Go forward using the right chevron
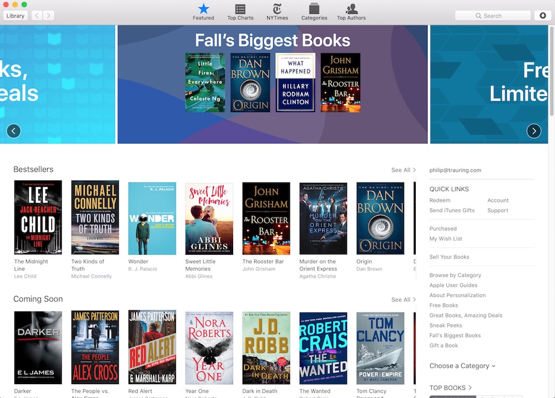 point(49,16)
